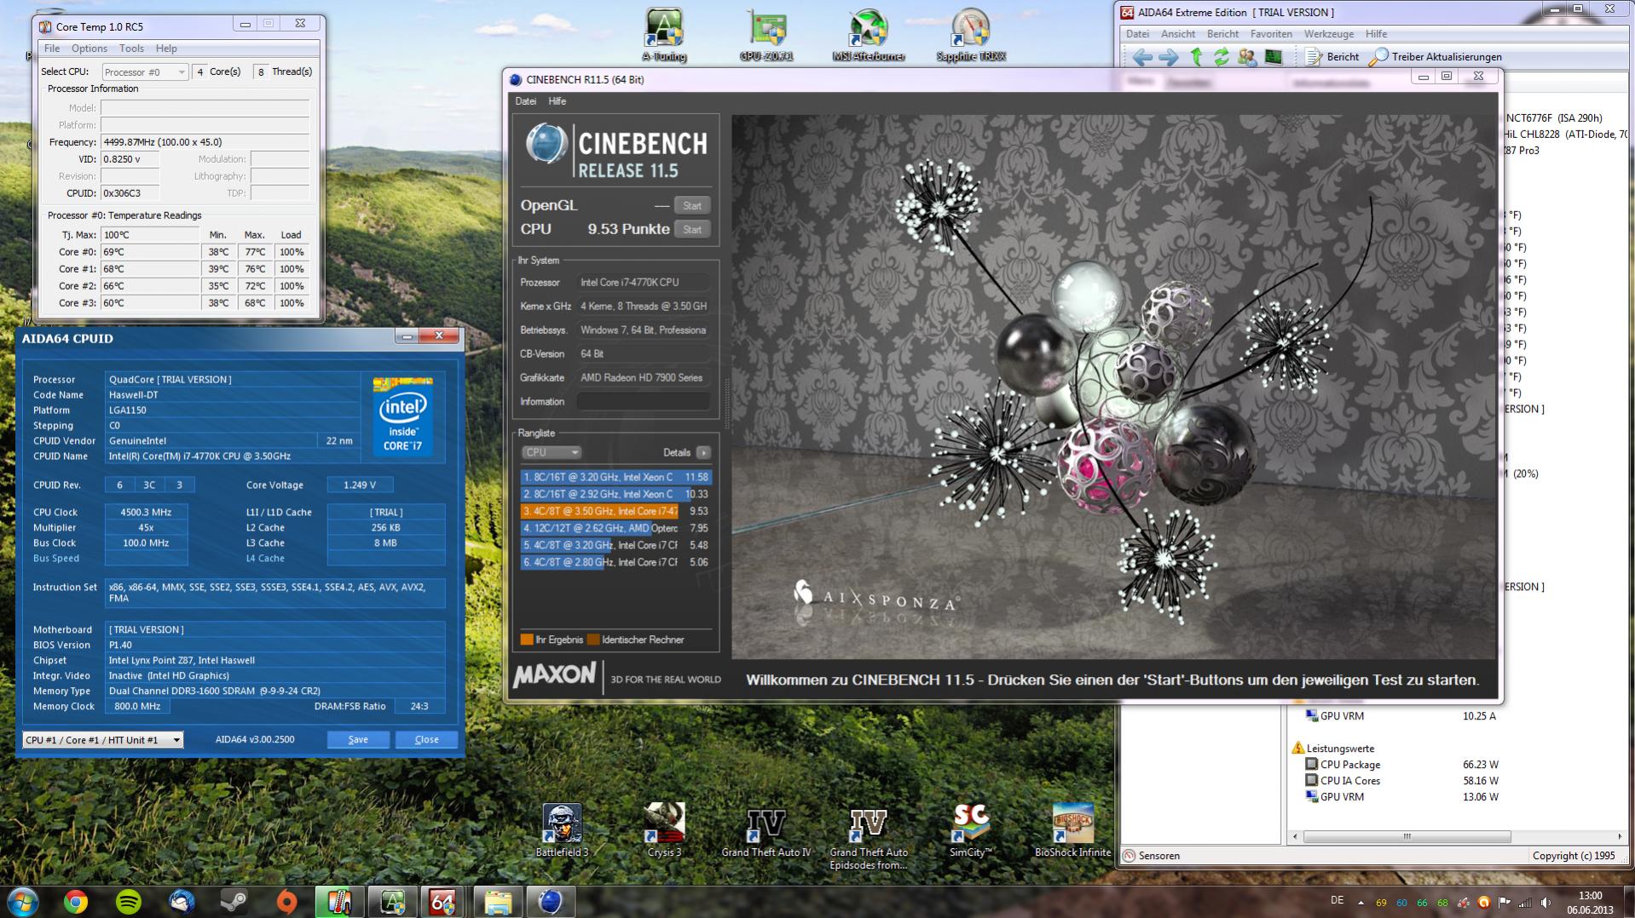Select Grand Theft Auto Episodes desktop icon
The height and width of the screenshot is (918, 1635).
pos(868,837)
